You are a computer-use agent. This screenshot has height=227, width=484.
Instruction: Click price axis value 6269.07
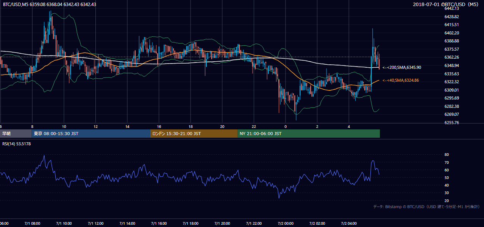click(451, 114)
